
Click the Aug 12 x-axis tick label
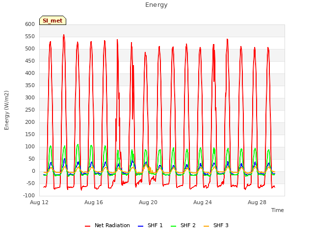point(39,202)
